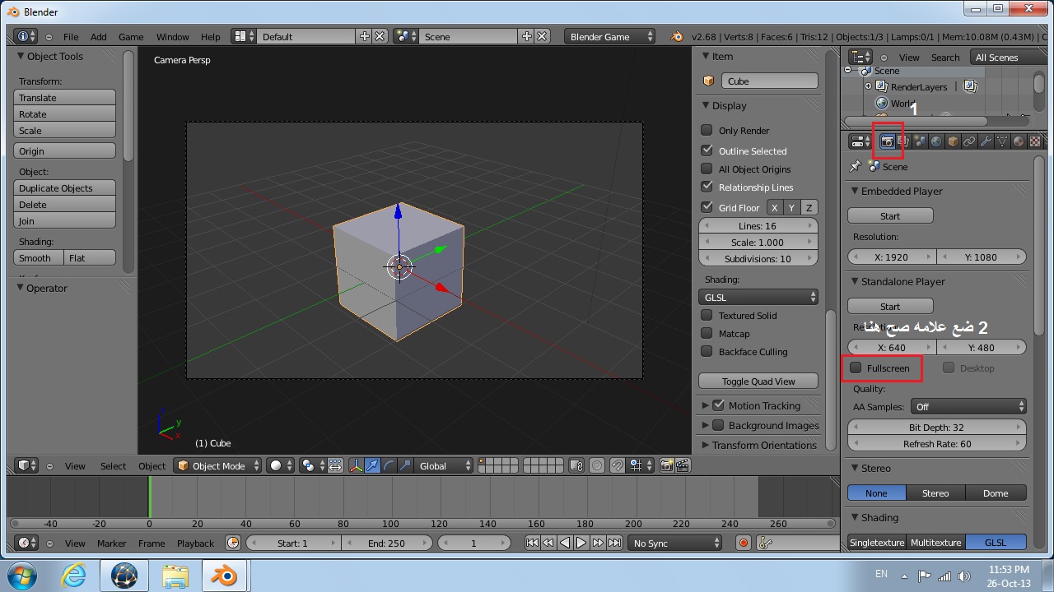Image resolution: width=1054 pixels, height=592 pixels.
Task: Play the animation in reverse
Action: tap(565, 543)
